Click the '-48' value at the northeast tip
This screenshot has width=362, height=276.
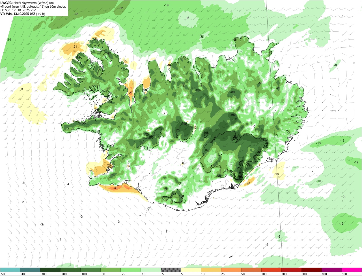tap(234, 40)
